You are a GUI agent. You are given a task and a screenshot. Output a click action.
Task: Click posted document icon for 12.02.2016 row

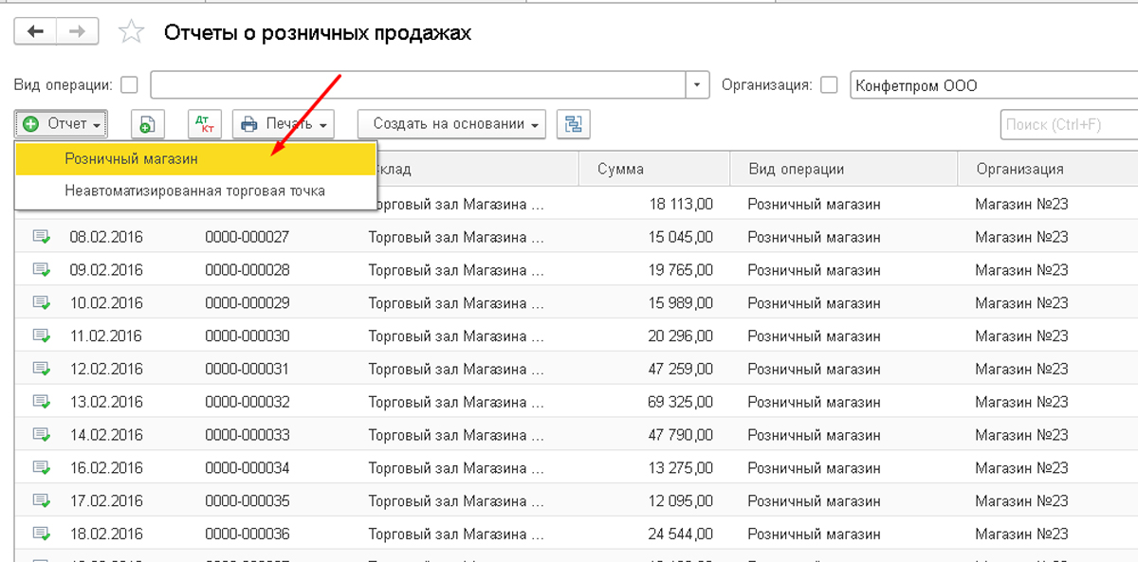coord(42,369)
